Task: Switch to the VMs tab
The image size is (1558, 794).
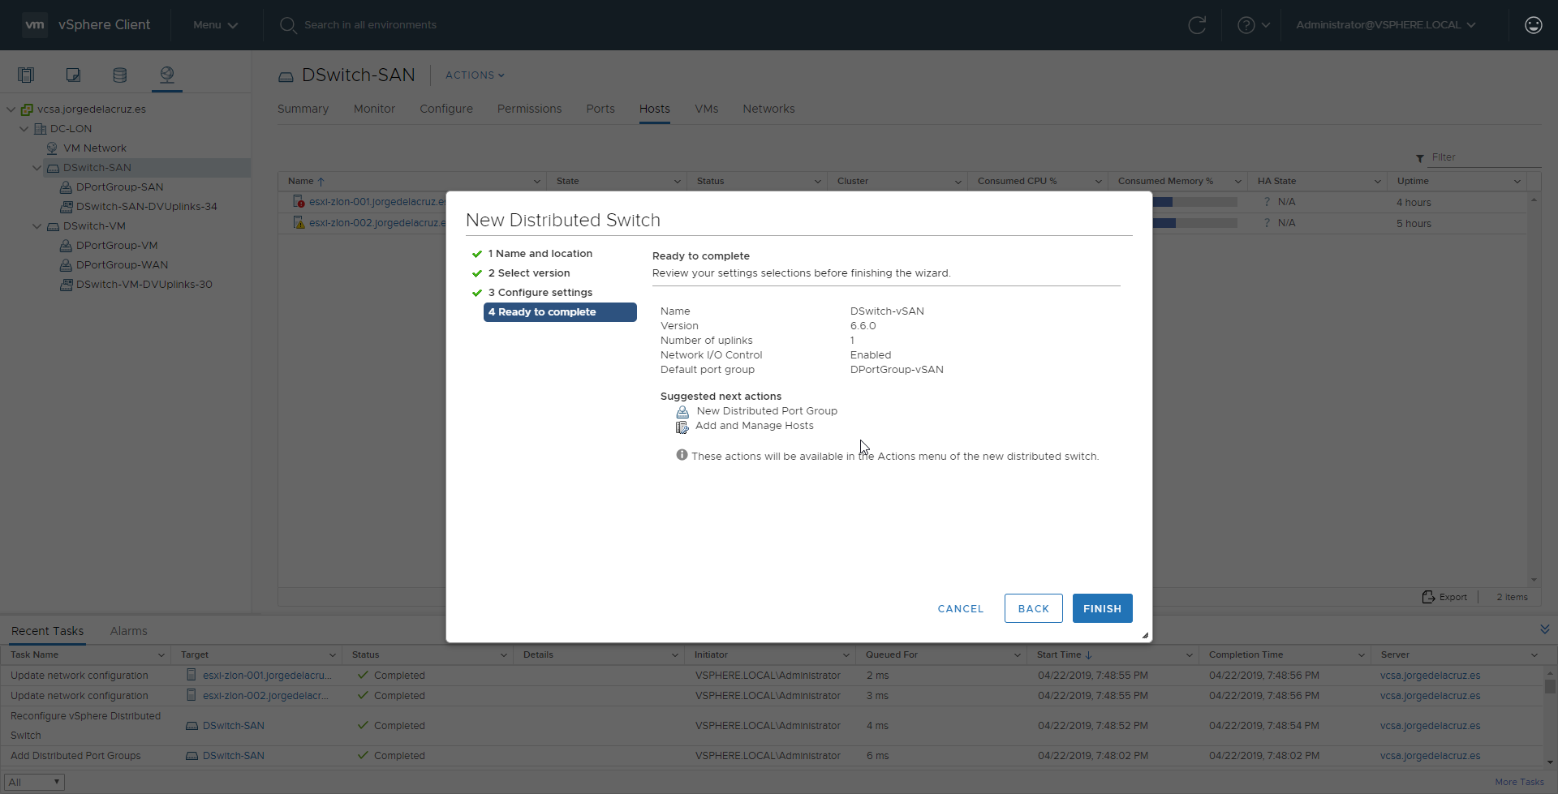Action: point(706,109)
